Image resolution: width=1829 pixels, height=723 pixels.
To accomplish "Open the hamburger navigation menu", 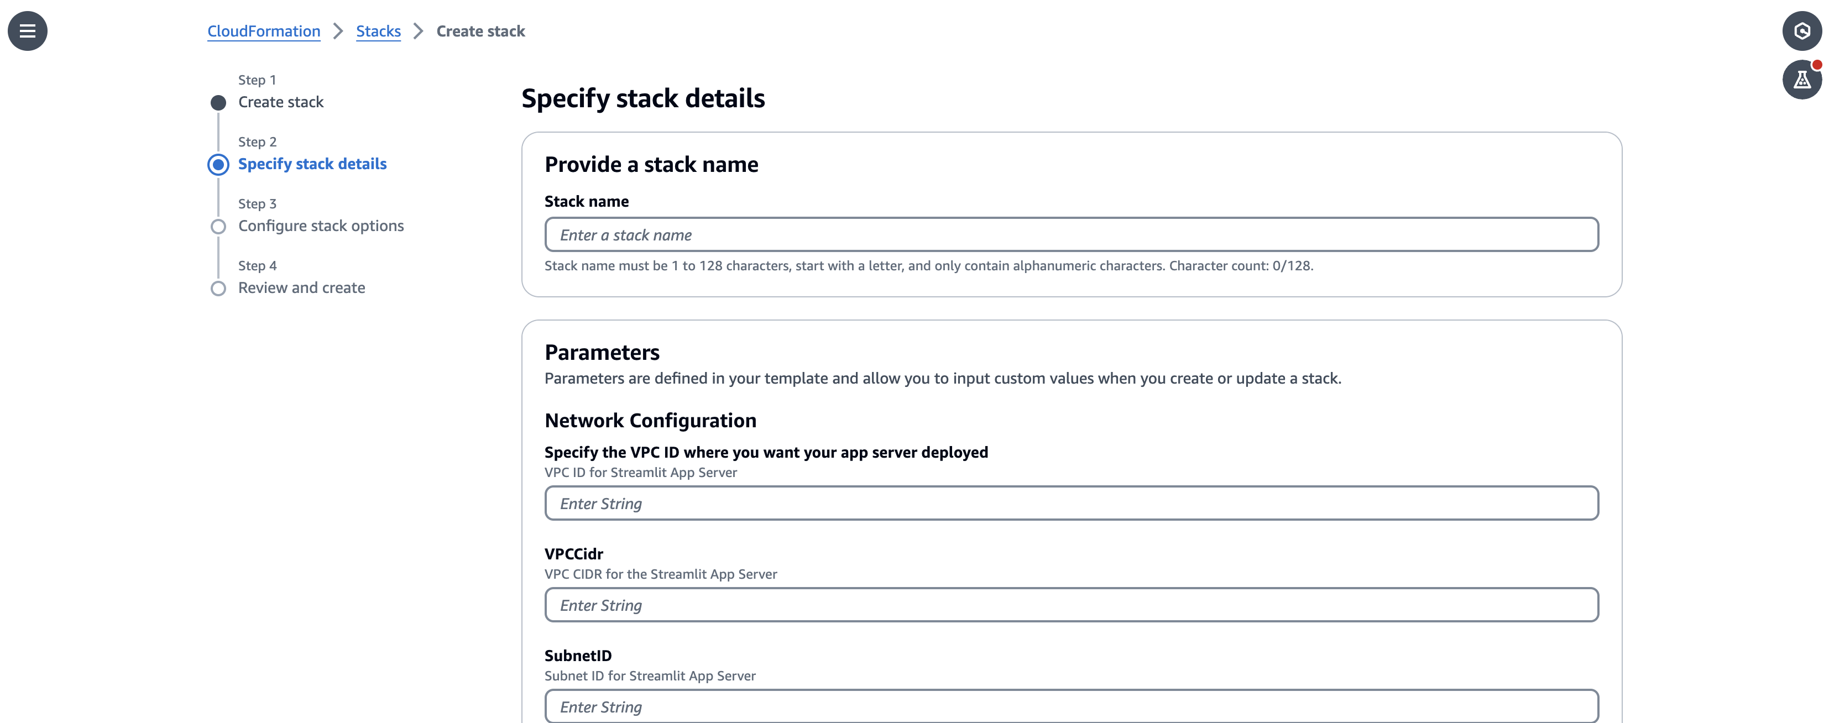I will click(27, 30).
